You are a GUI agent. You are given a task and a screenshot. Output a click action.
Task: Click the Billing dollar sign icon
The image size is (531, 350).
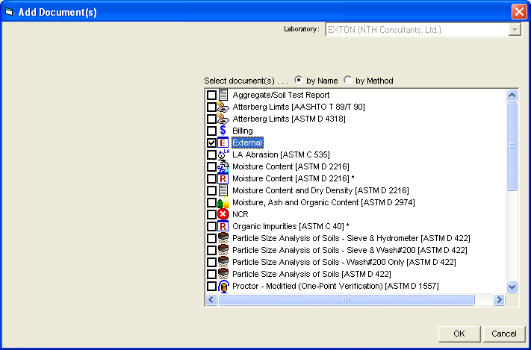click(223, 131)
